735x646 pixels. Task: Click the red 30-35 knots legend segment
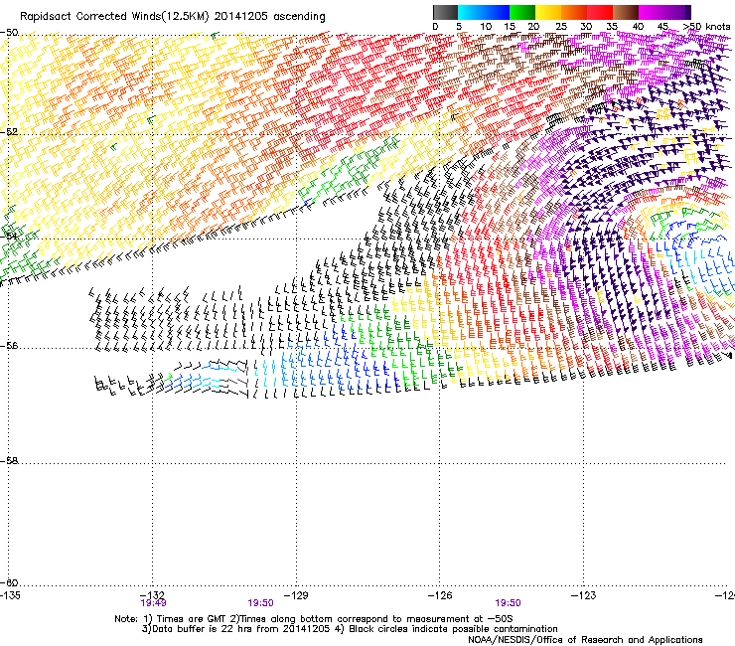(600, 12)
